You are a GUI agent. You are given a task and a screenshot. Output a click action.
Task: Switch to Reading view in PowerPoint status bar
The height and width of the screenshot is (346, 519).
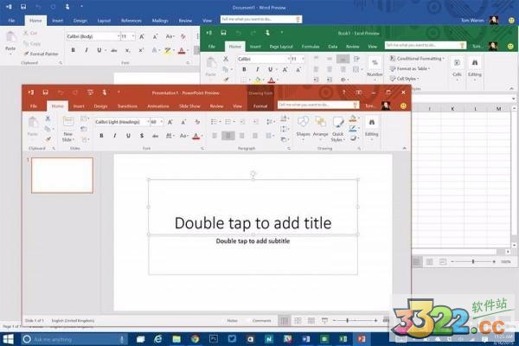(311, 321)
